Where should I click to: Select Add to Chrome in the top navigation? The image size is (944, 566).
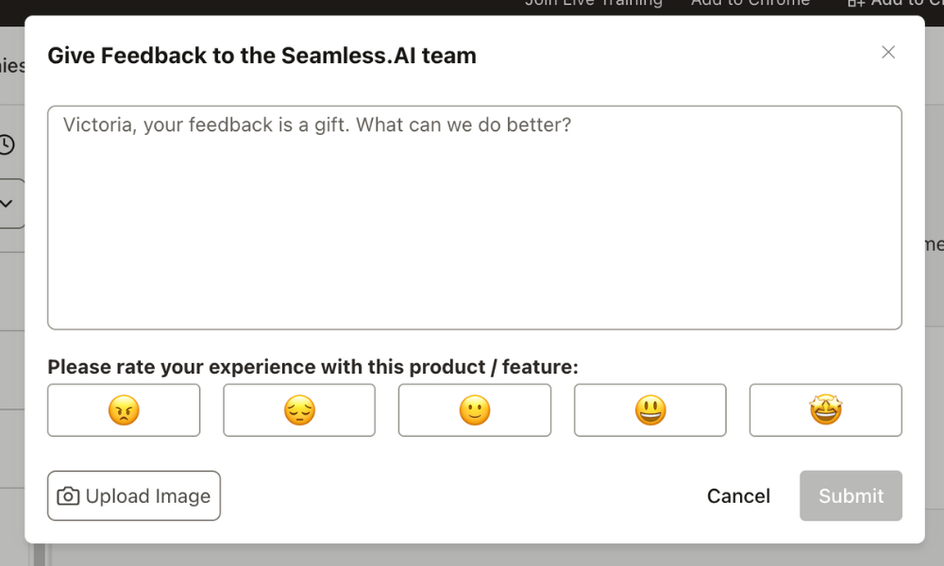(x=750, y=3)
